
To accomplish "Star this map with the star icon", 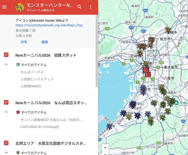I will (x=88, y=21).
